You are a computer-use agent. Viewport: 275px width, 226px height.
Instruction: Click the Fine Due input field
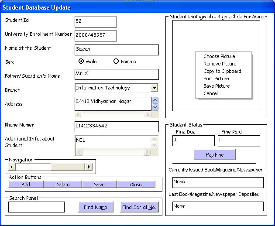(193, 140)
